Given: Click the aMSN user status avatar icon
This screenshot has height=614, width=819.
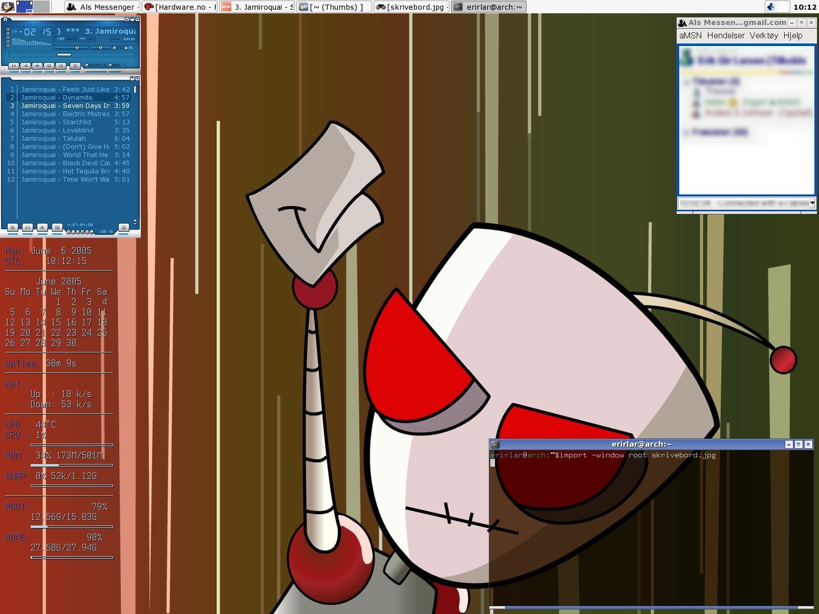Looking at the screenshot, I should (x=687, y=58).
